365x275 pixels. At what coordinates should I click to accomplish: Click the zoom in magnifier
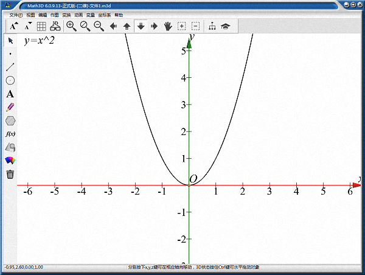(x=71, y=26)
